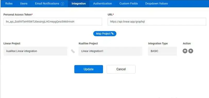Screen dimensions: 209x98
Task: Click the URL input field
Action: click(157, 22)
